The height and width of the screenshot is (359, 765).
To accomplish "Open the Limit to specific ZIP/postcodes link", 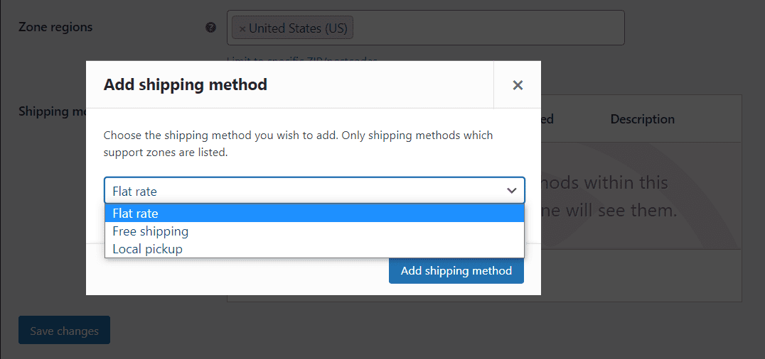I will [301, 59].
